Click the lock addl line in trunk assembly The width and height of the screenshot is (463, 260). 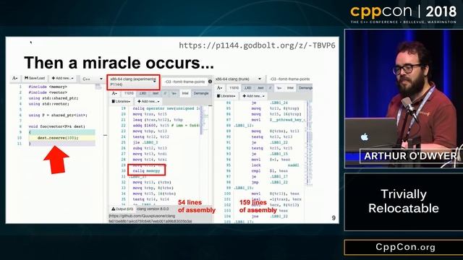coord(275,165)
